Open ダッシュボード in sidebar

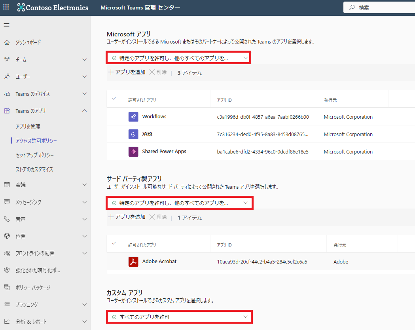click(x=28, y=42)
